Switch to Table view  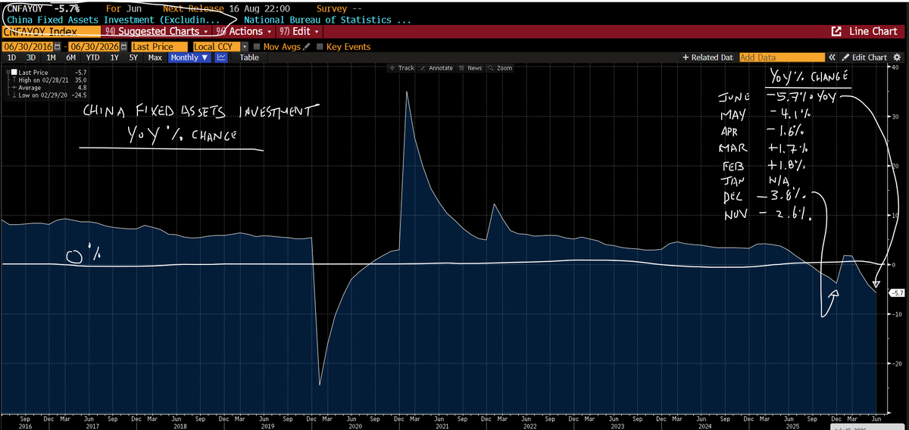249,58
